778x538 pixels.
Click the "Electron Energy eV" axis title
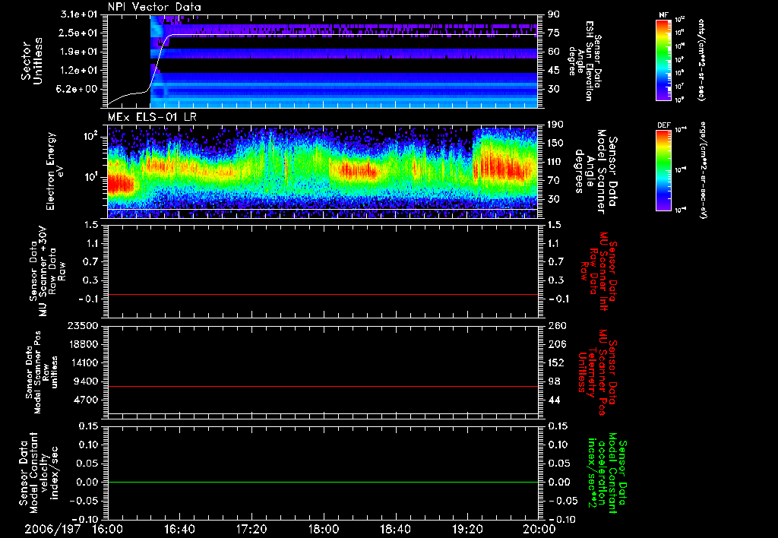point(54,171)
